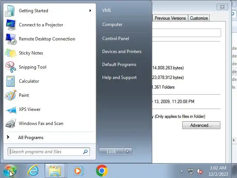
Task: Select the Sticky Notes label
Action: click(x=31, y=53)
